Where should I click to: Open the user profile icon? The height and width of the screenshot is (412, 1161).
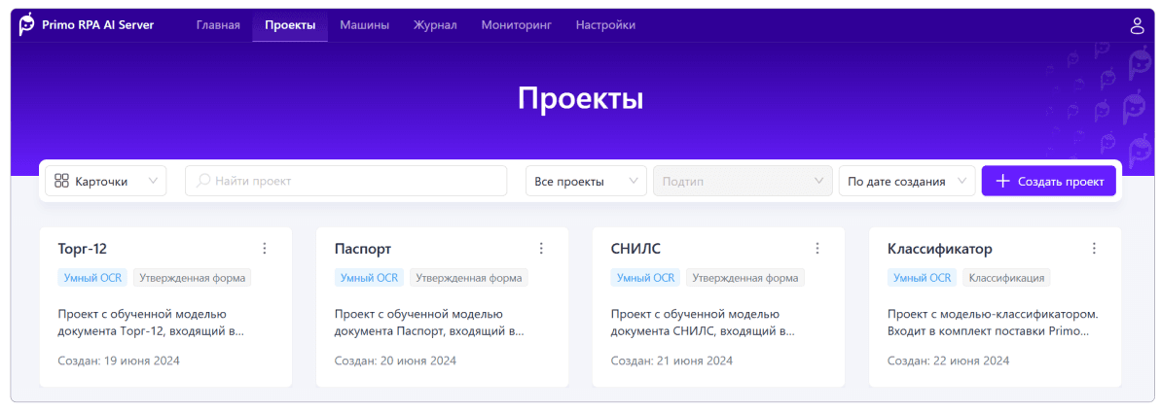coord(1137,26)
